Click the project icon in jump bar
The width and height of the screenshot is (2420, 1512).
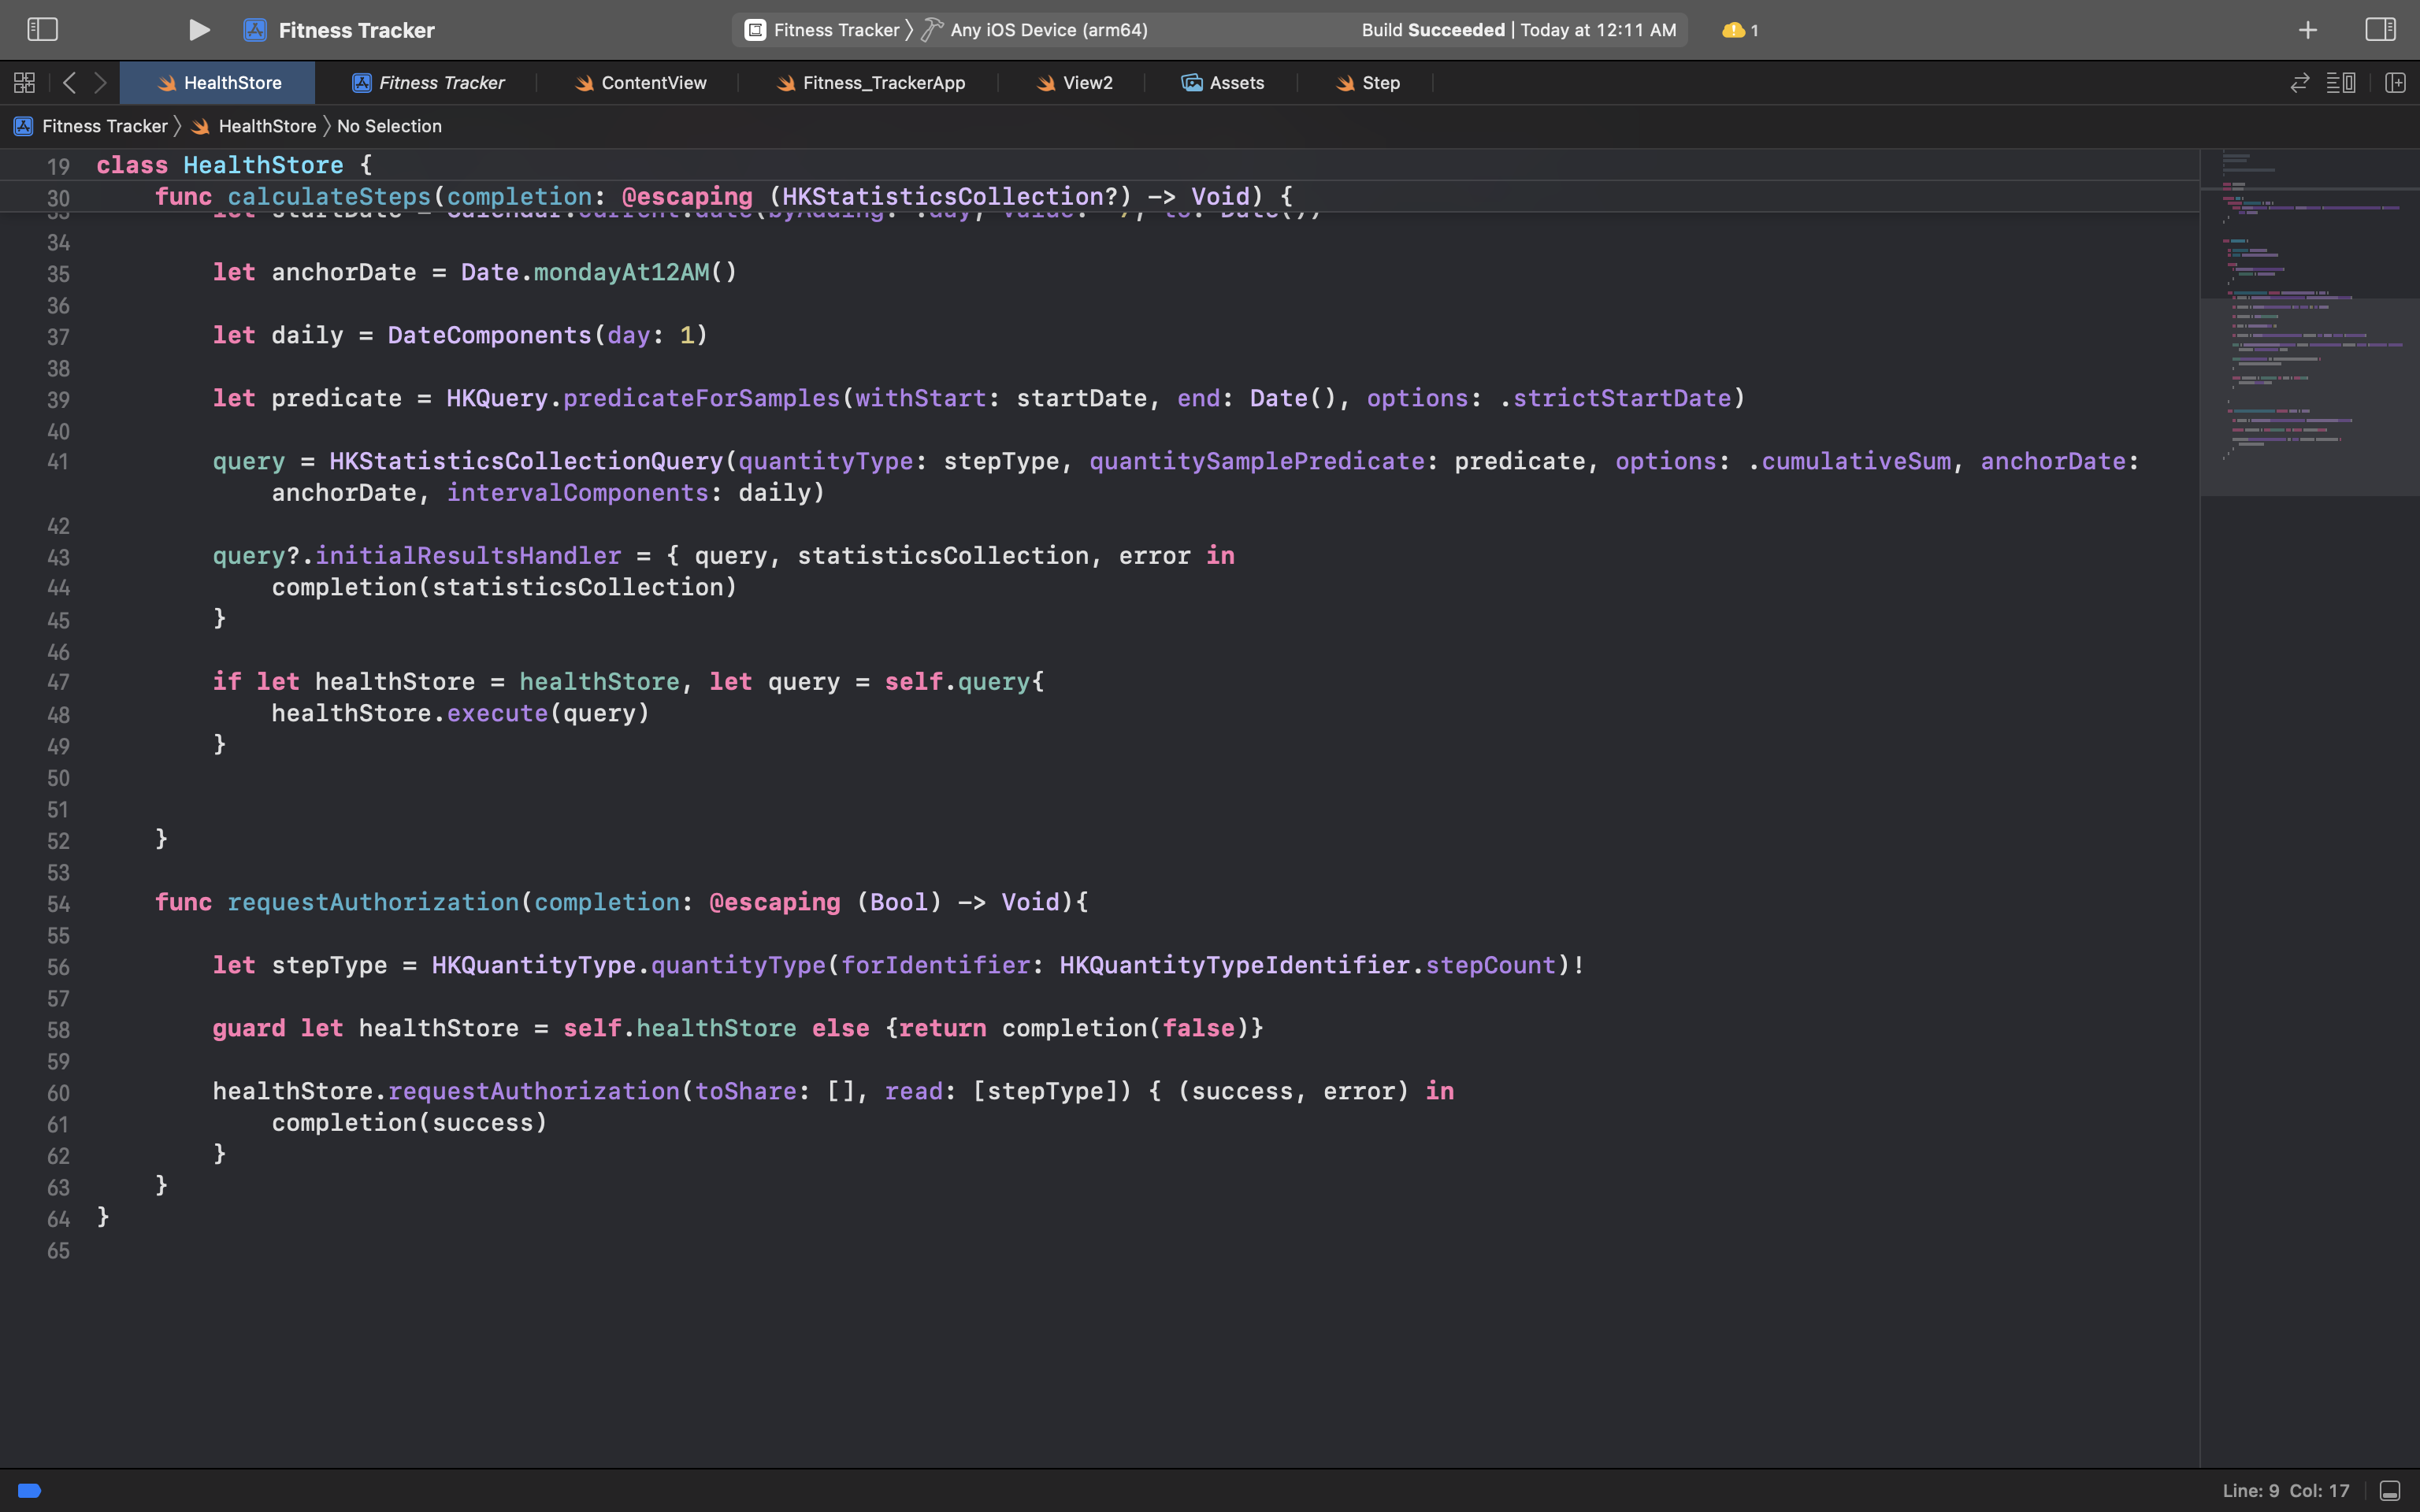(23, 126)
